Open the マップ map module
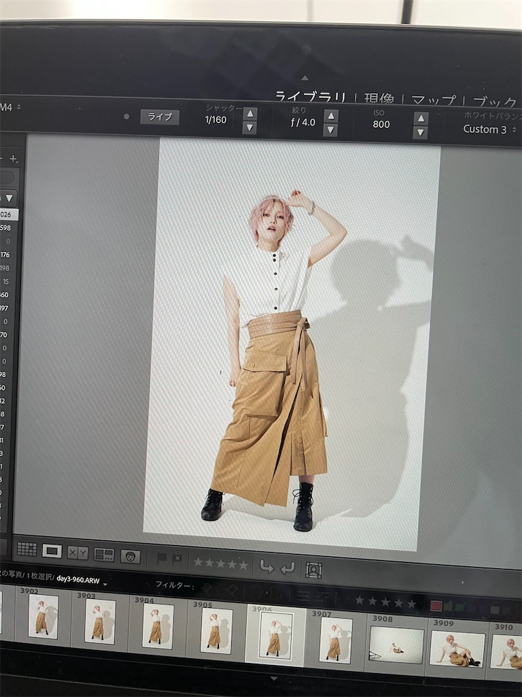 [x=433, y=100]
